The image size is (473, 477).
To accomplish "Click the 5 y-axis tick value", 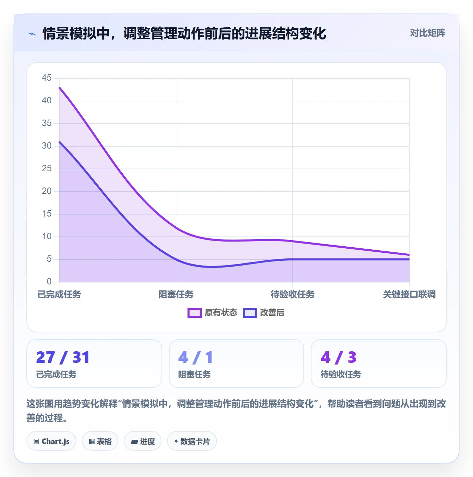I will point(49,259).
